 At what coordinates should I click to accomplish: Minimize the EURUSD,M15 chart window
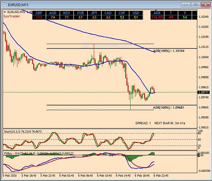(x=186, y=5)
